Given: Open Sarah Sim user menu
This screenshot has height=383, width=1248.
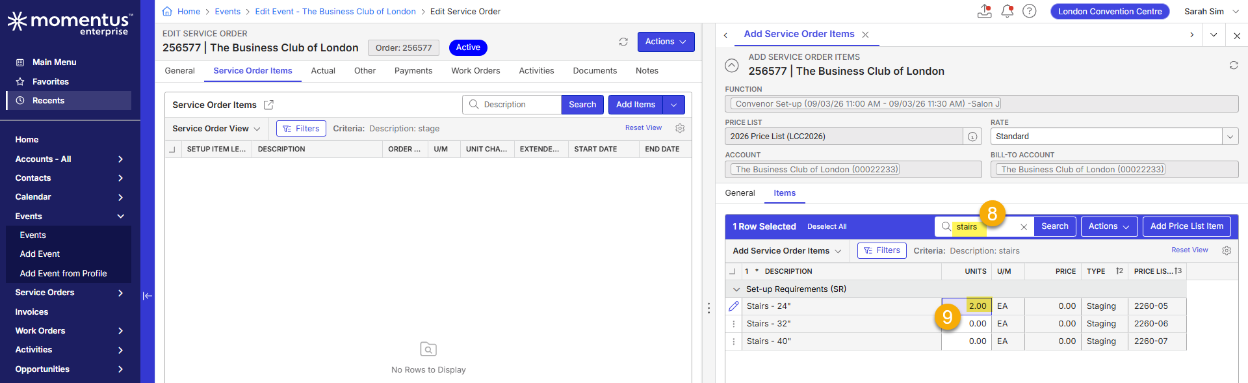Looking at the screenshot, I should 1212,12.
